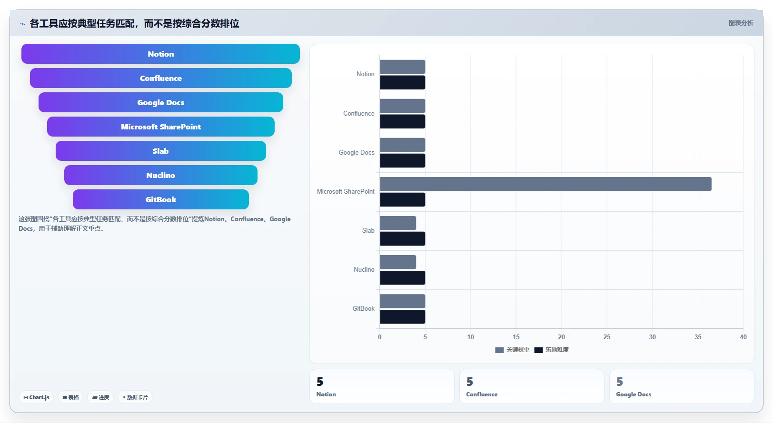Click GitBook's gray 关键权重 bar
The image size is (773, 423).
[402, 301]
